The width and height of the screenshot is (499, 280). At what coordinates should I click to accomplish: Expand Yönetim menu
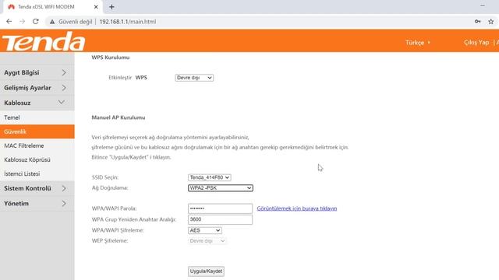37,203
